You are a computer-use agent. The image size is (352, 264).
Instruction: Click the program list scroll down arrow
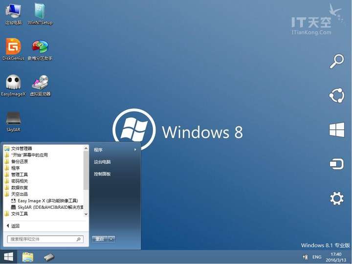click(x=86, y=214)
